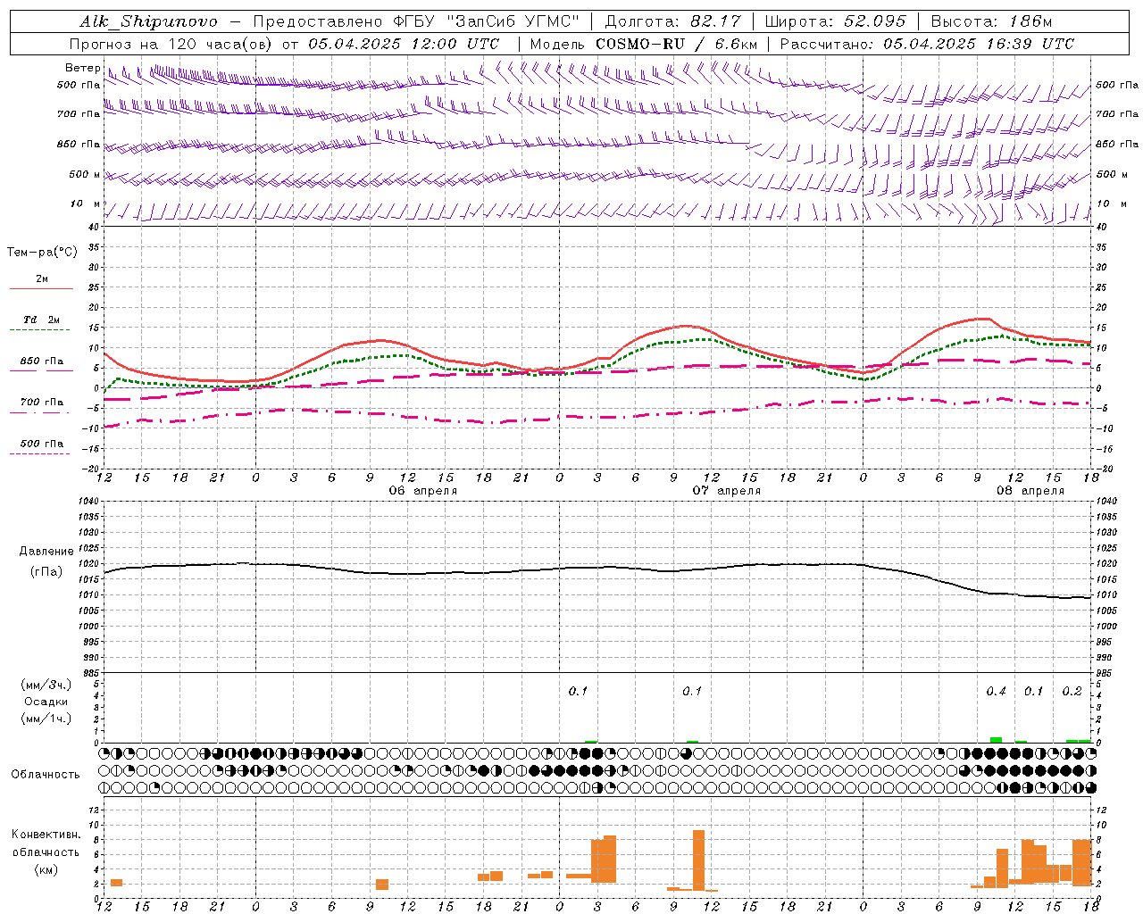Screen dimensions: 1143x914
Task: Click the "Облачность" cloud cover title
Action: tap(46, 775)
